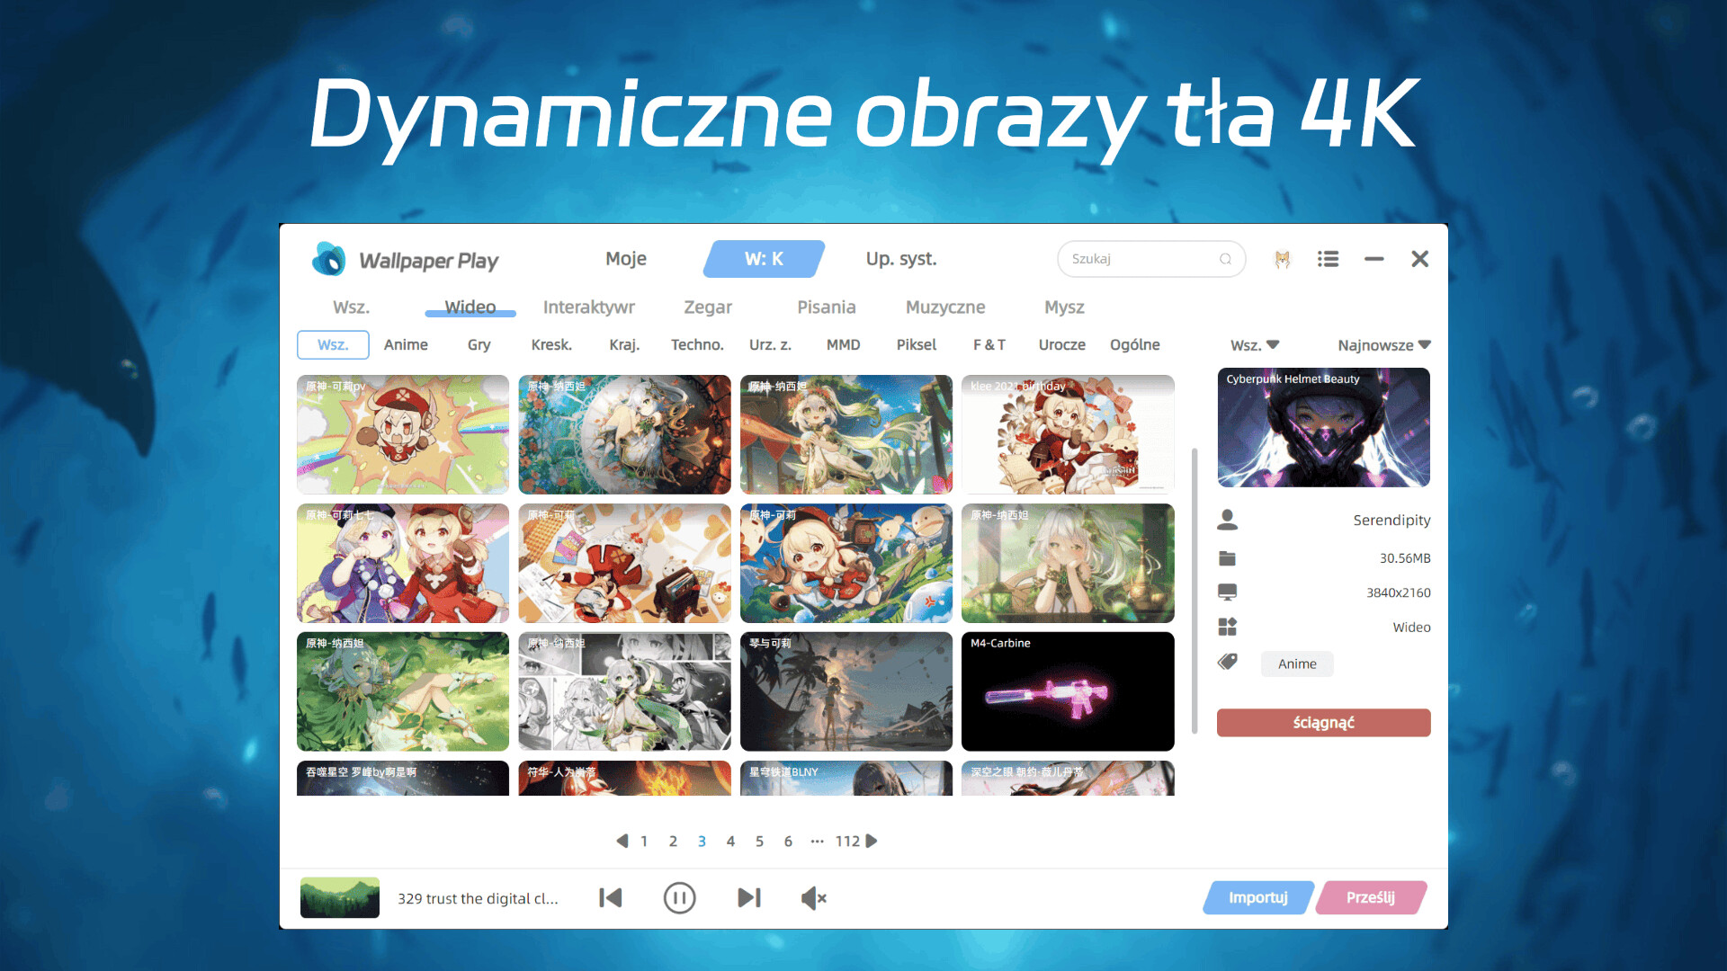
Task: Click the previous track button
Action: [x=611, y=897]
